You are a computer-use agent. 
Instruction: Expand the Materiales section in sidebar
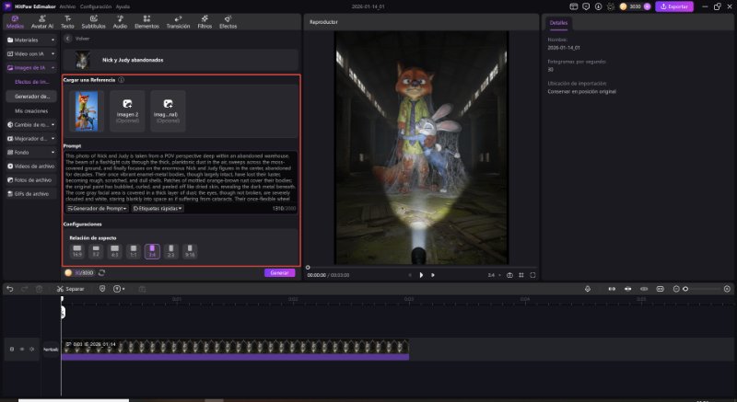(29, 40)
